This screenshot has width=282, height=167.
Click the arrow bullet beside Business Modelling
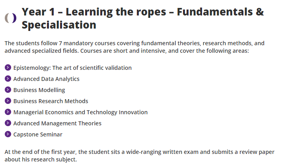[x=8, y=90]
